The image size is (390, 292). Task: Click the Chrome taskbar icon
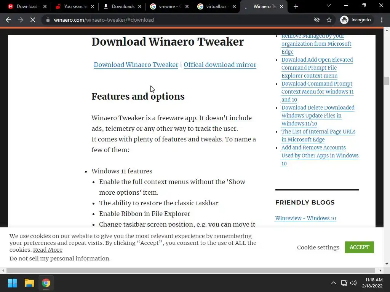46,283
